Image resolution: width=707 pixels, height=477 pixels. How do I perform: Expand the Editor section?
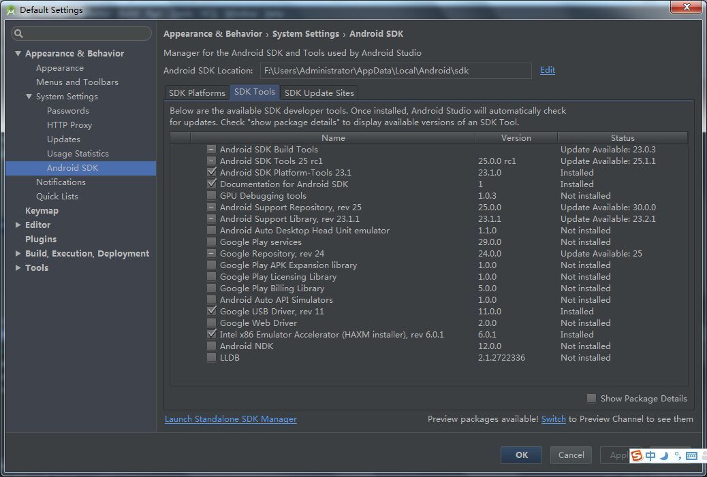click(x=18, y=225)
